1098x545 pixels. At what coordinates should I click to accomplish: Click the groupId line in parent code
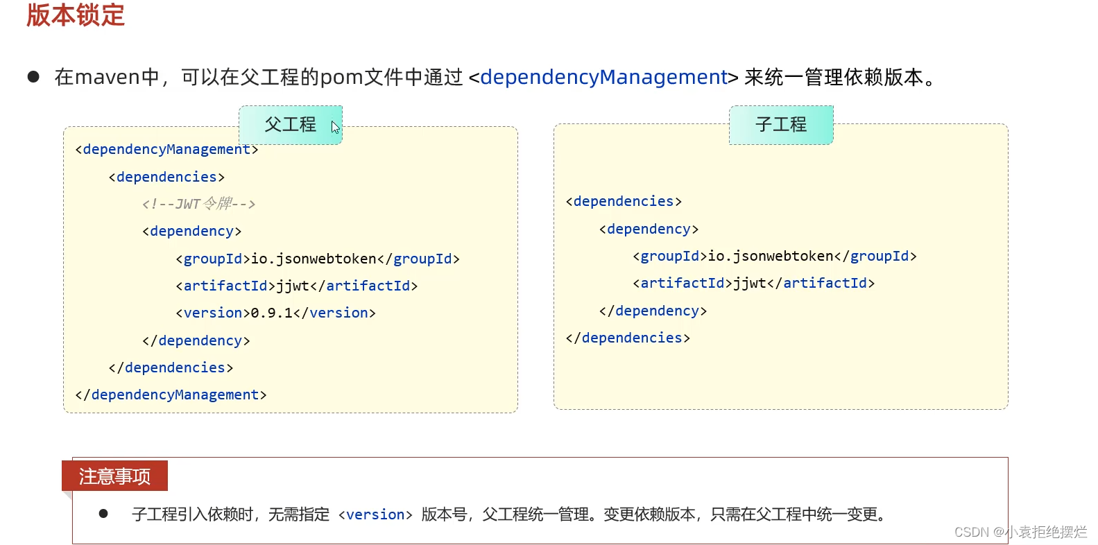point(318,259)
